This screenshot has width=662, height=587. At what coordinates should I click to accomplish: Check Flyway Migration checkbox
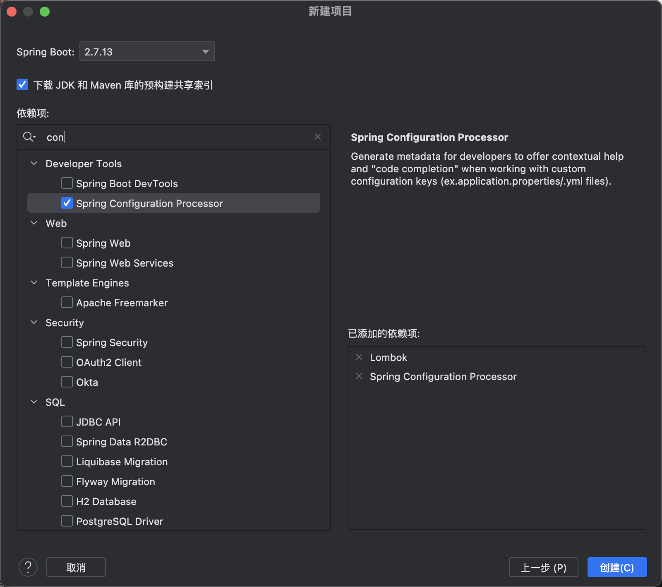tap(67, 481)
